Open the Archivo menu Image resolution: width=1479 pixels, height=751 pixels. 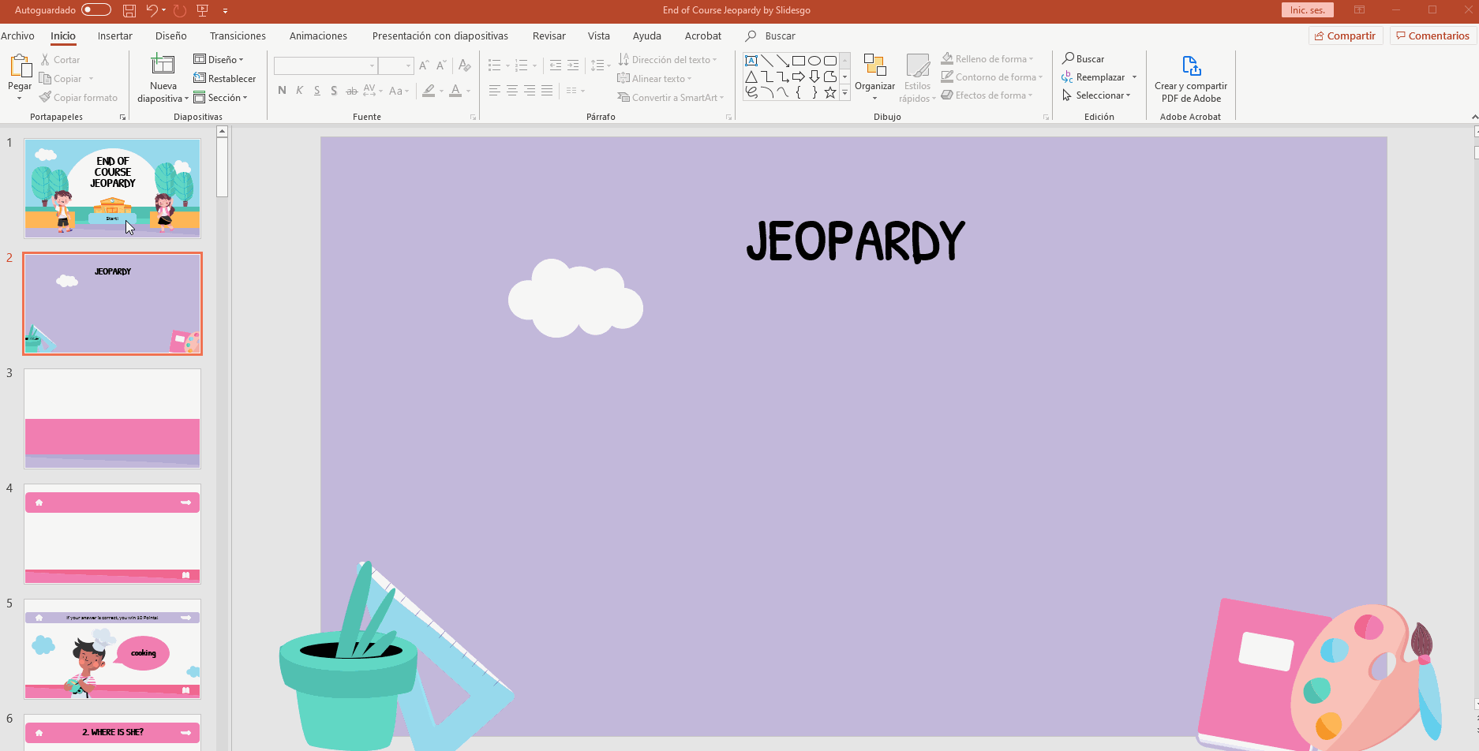[17, 35]
